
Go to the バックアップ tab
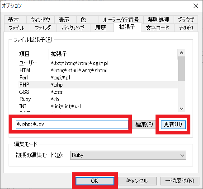73,28
